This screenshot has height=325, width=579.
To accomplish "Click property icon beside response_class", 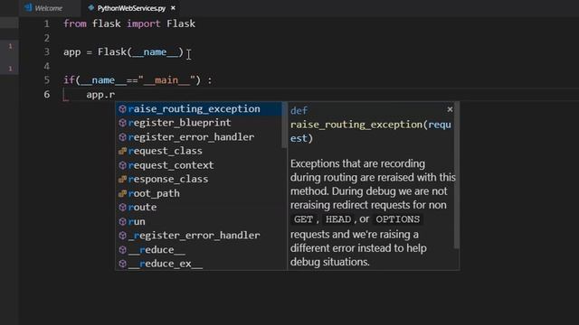I will (x=123, y=179).
